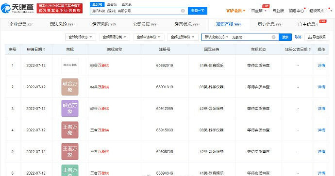The height and width of the screenshot is (176, 335).
Task: Open 王者万象 trademark thumbnail in row 5
Action: 70,151
